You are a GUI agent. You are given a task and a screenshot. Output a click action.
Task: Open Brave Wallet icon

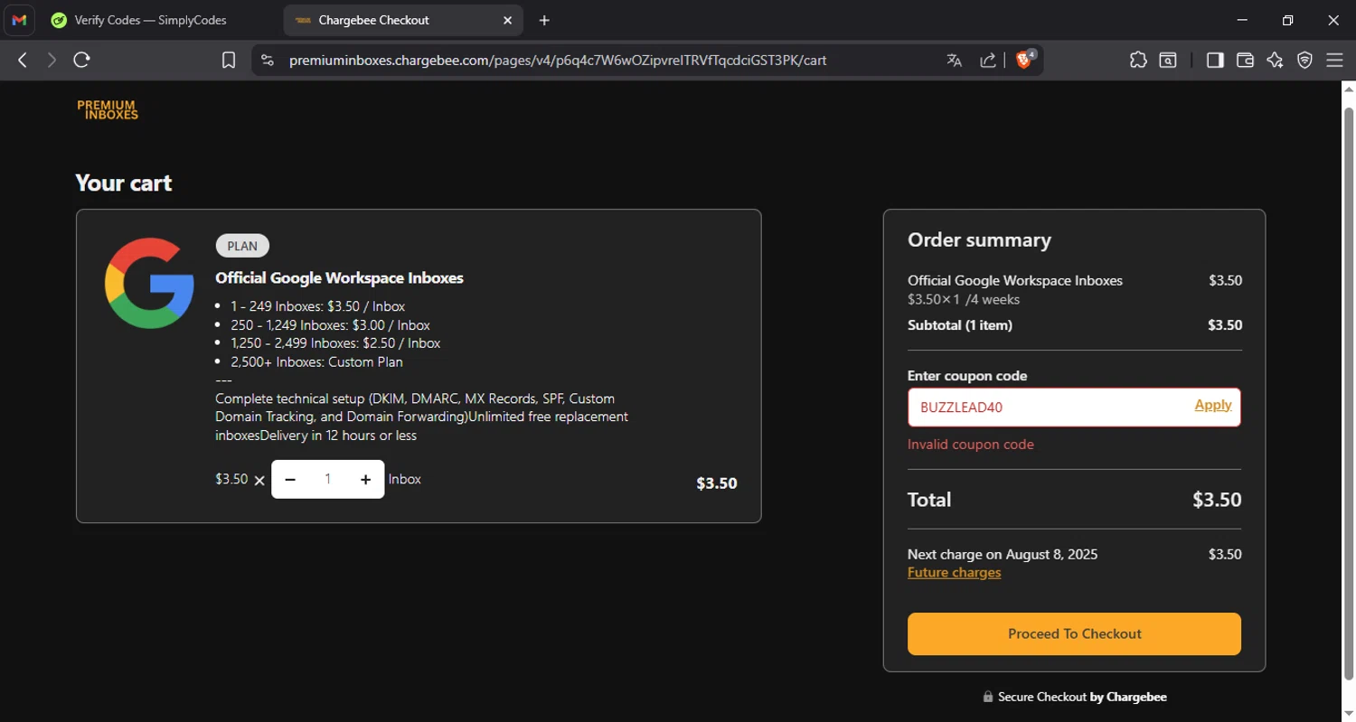point(1245,60)
